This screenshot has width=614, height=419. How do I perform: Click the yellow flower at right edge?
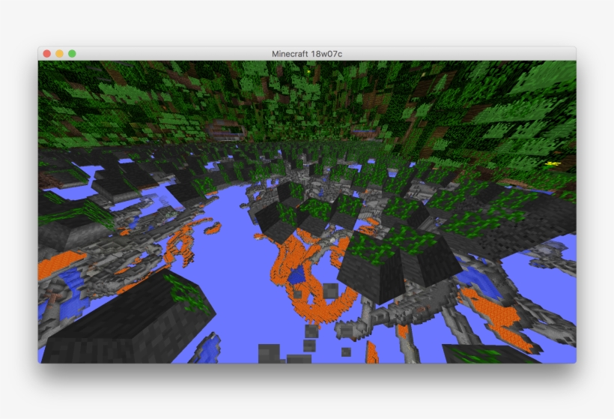pos(553,163)
